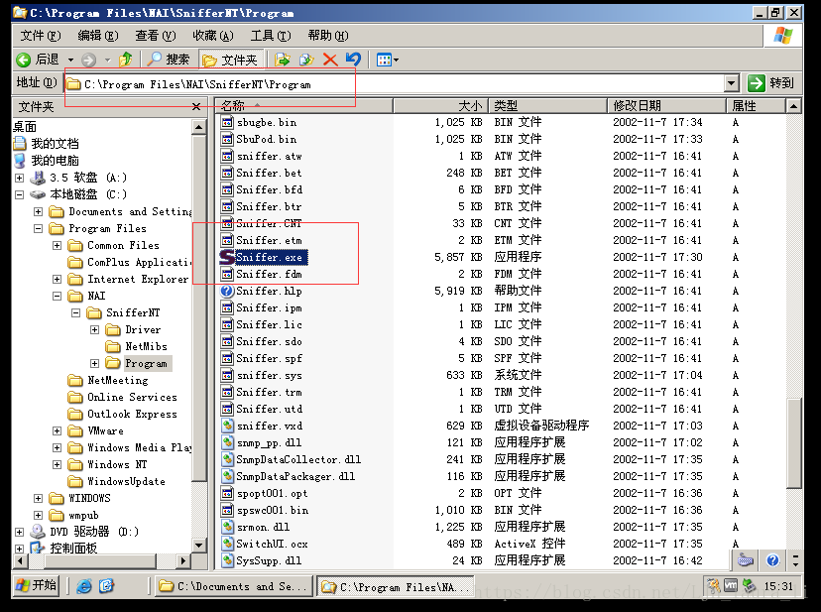
Task: Open the Back button history dropdown arrow
Action: 70,61
